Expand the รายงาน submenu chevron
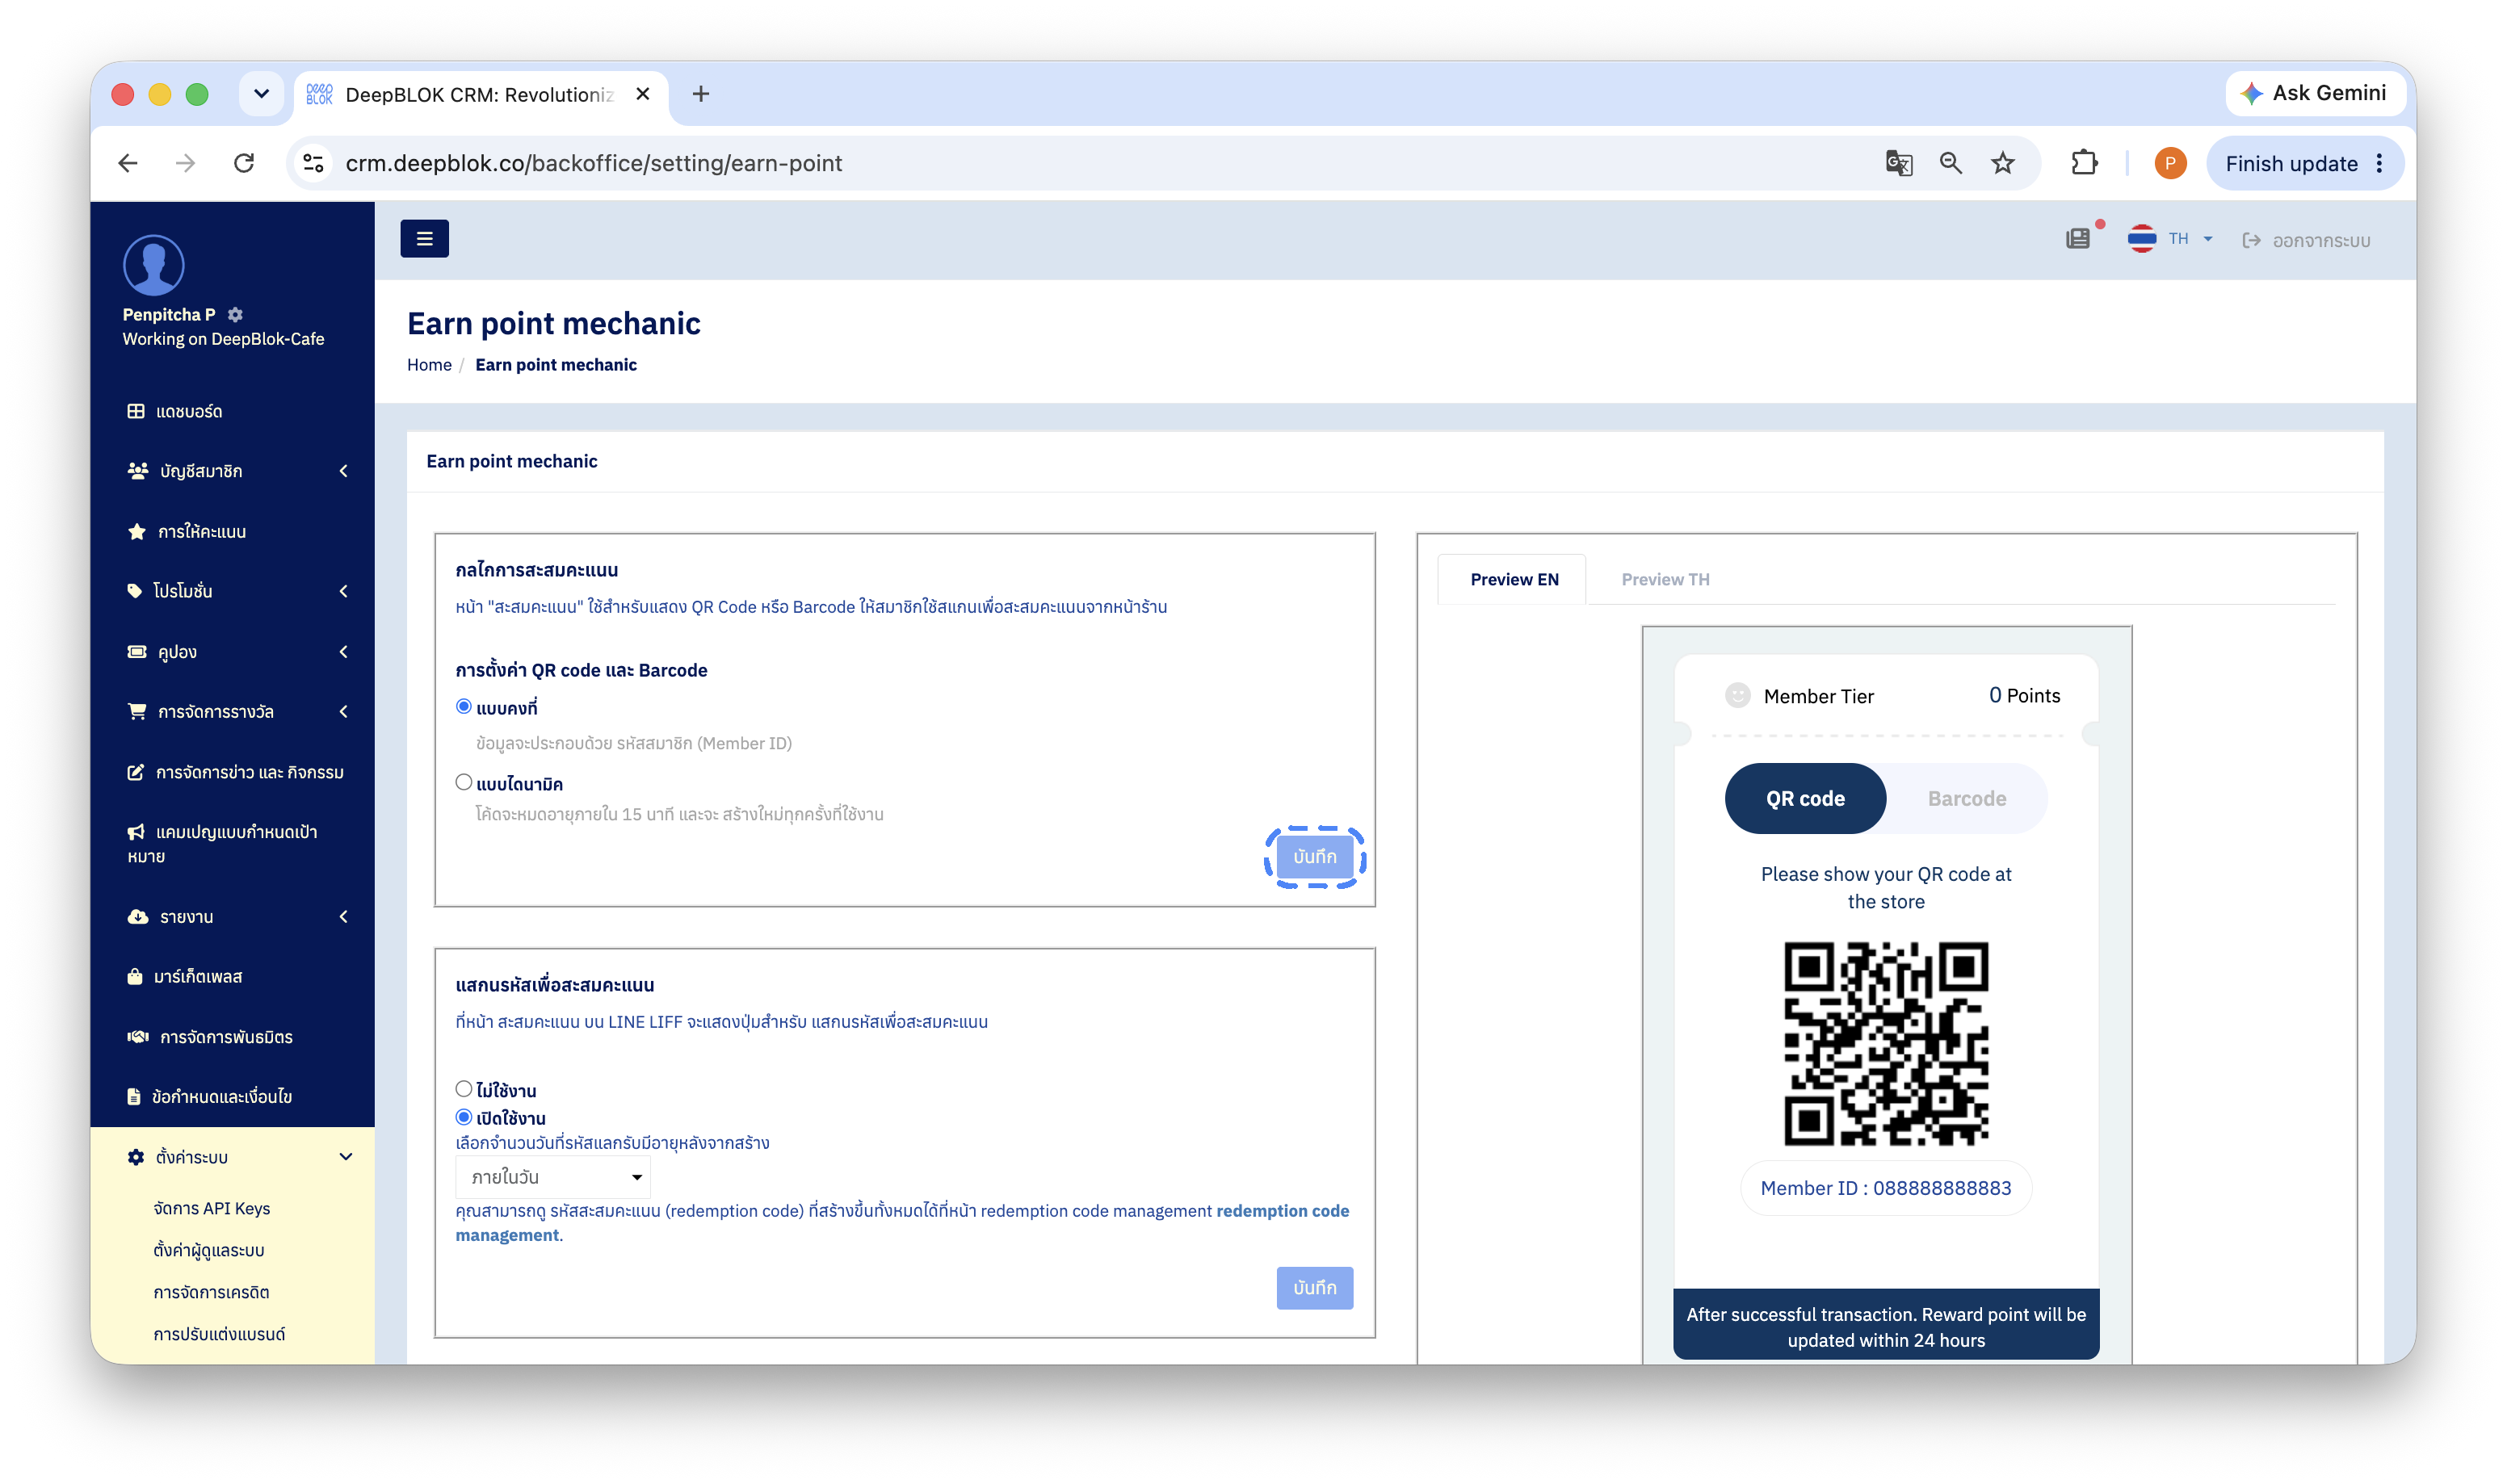Image resolution: width=2507 pixels, height=1484 pixels. tap(344, 916)
